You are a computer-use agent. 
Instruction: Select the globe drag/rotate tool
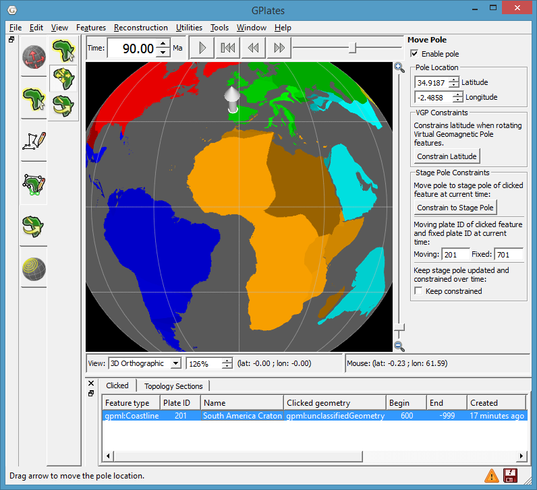point(34,57)
